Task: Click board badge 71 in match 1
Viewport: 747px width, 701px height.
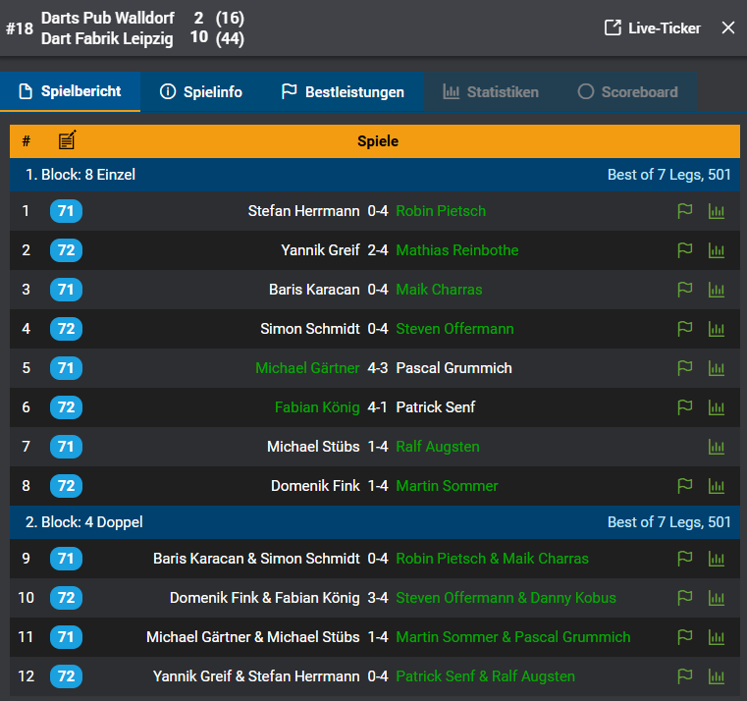Action: click(66, 211)
